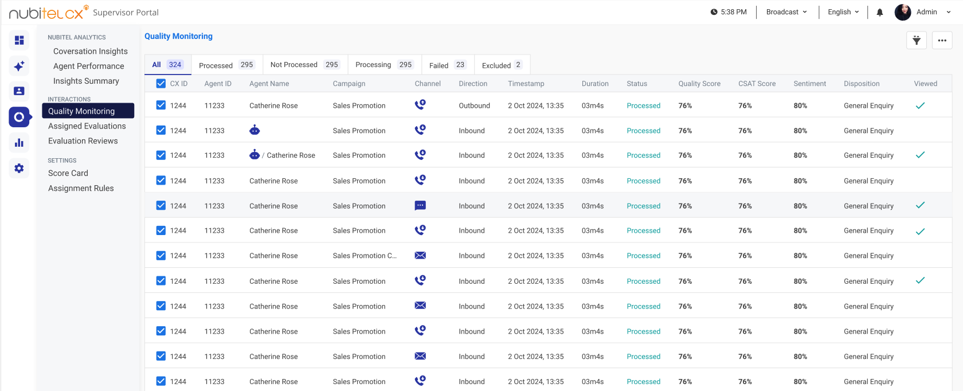Expand the Admin account menu chevron
The height and width of the screenshot is (391, 963).
(x=949, y=12)
